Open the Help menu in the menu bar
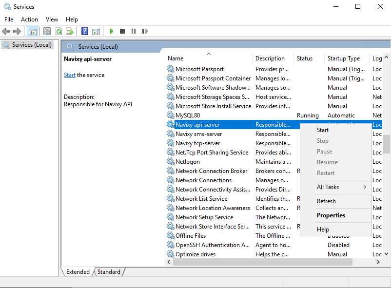The image size is (391, 288). tap(72, 19)
